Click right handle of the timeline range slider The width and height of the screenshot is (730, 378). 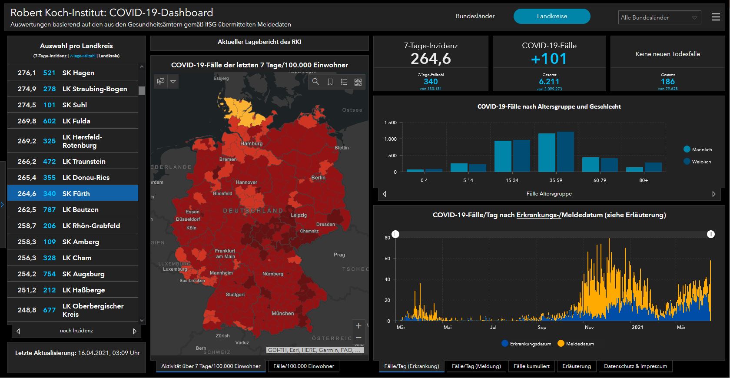[710, 234]
